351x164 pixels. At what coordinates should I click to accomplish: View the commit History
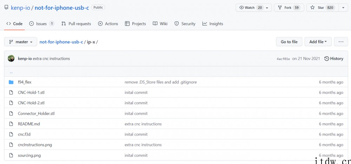point(334,59)
